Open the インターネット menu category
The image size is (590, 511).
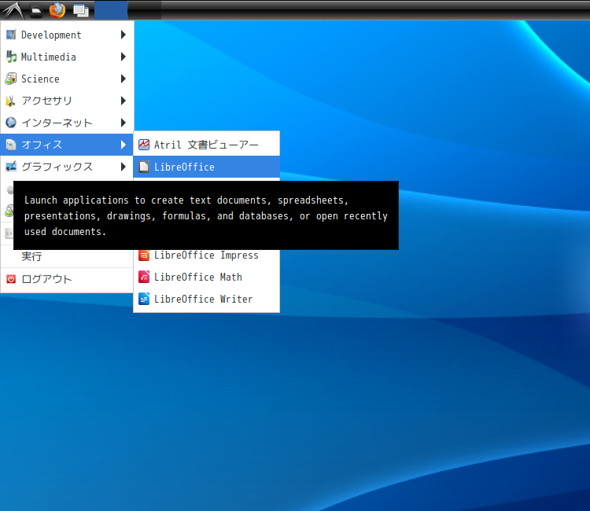(67, 123)
